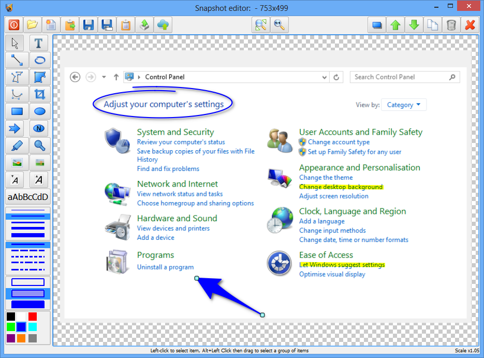
Task: Increase font size with larger A button
Action: click(x=39, y=180)
